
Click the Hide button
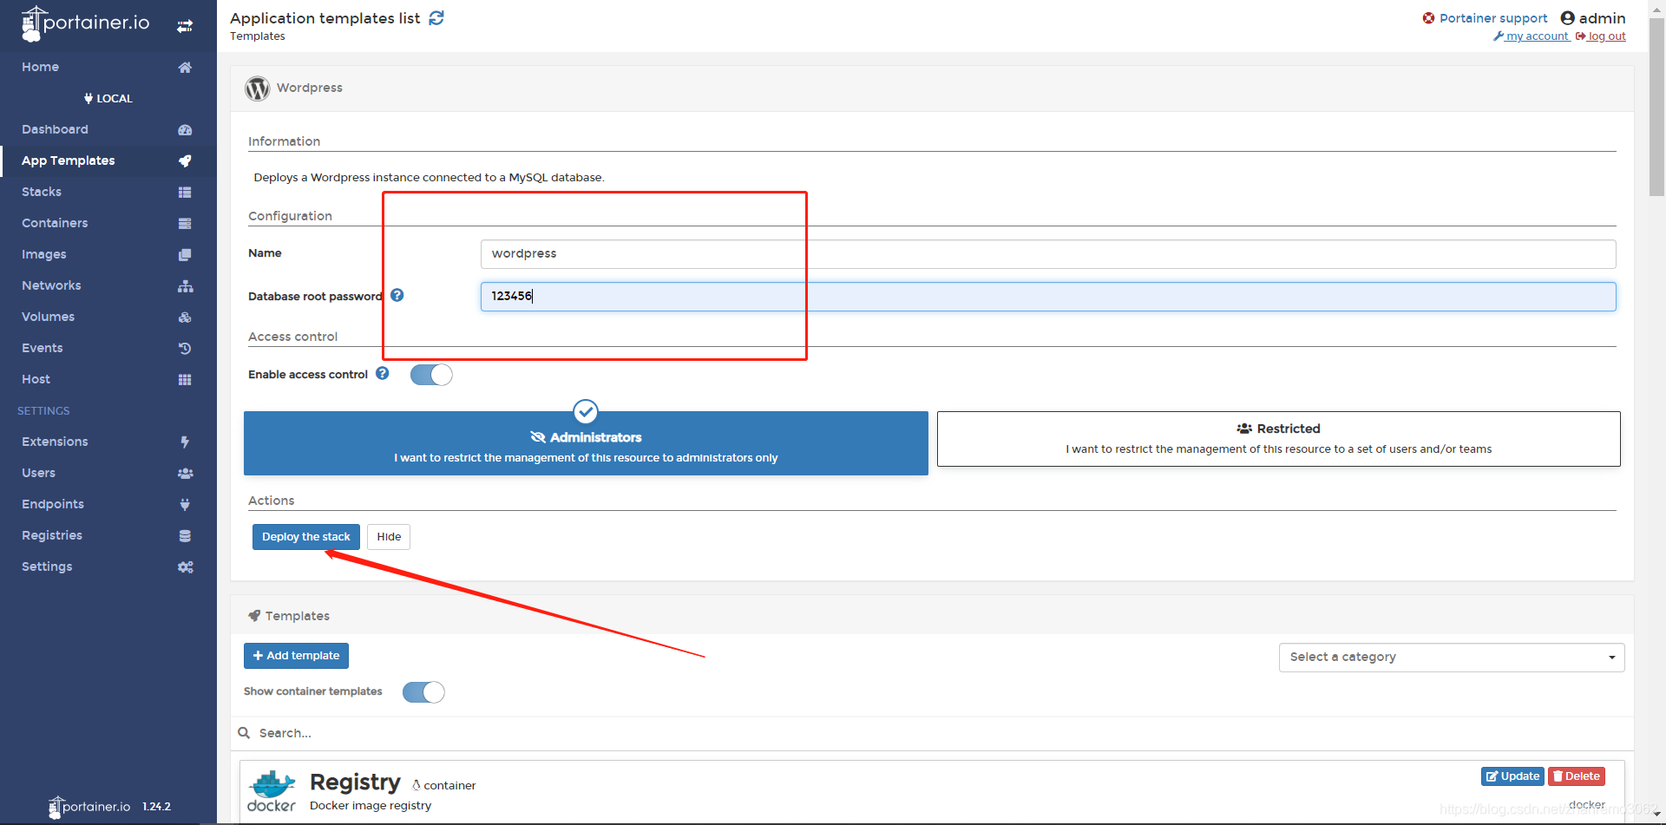coord(389,537)
